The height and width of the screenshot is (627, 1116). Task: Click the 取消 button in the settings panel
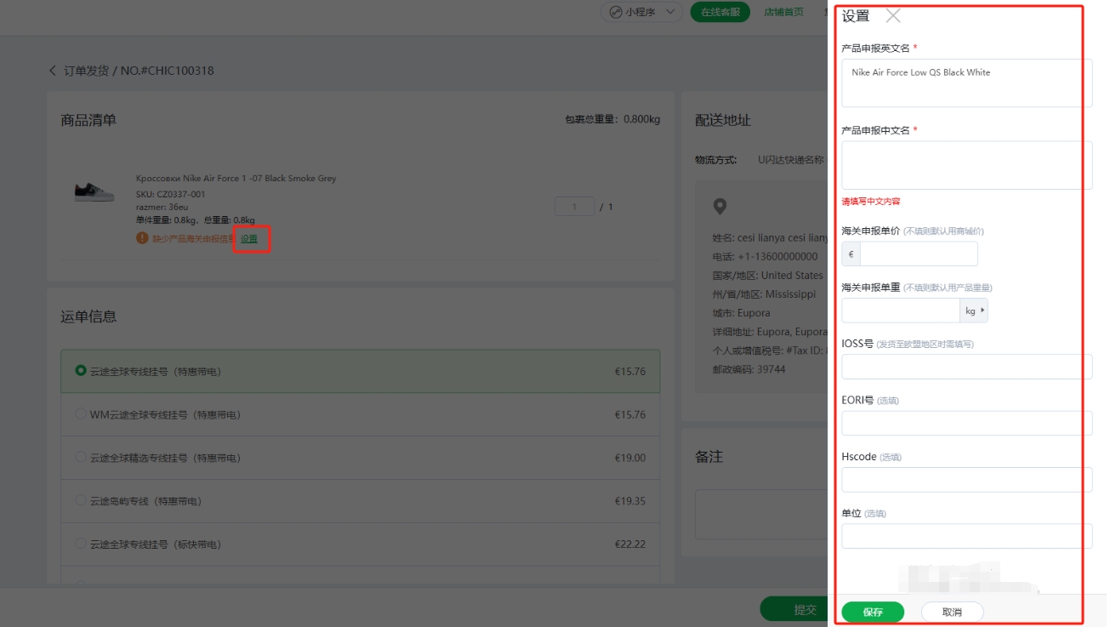(952, 612)
